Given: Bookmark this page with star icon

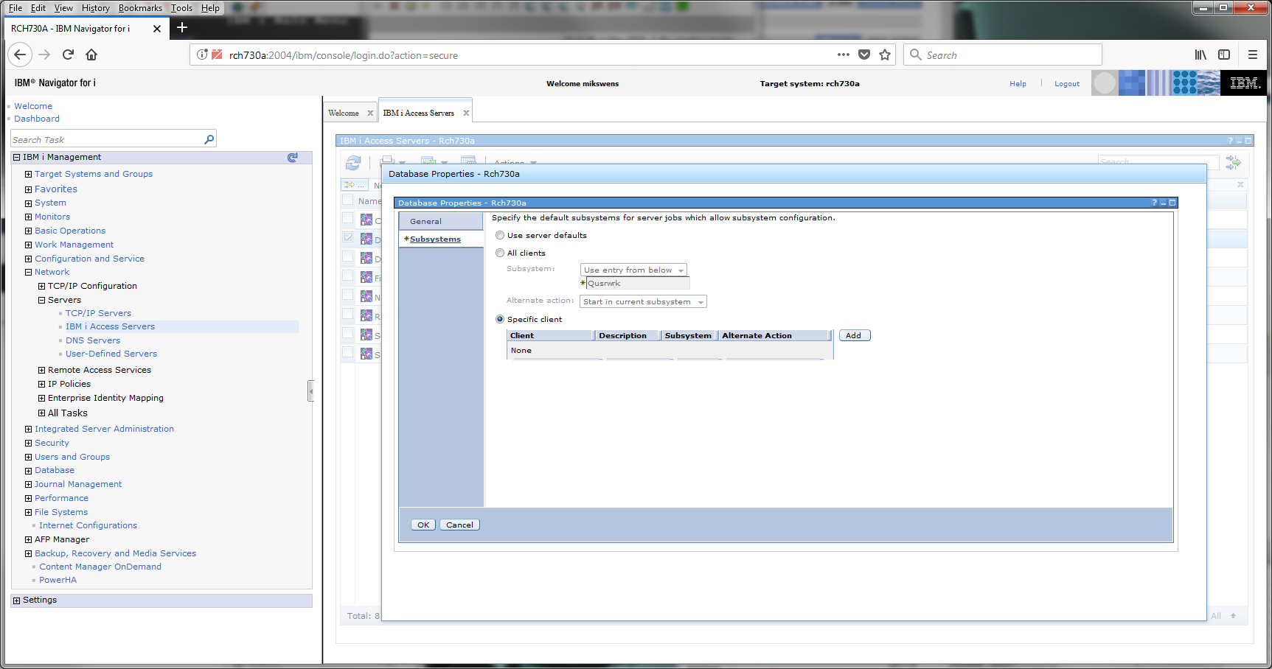Looking at the screenshot, I should coord(885,55).
